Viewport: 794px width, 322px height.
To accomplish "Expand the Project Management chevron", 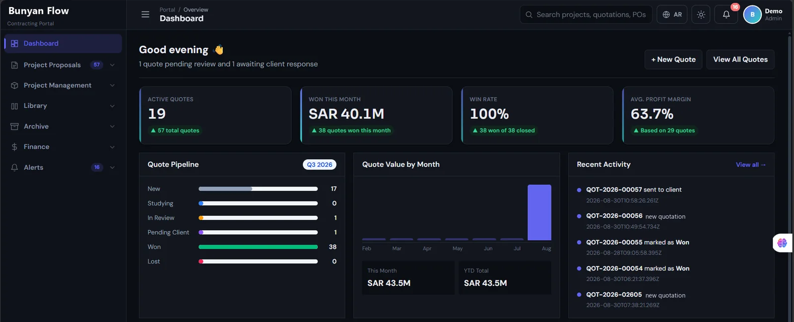I will [112, 85].
